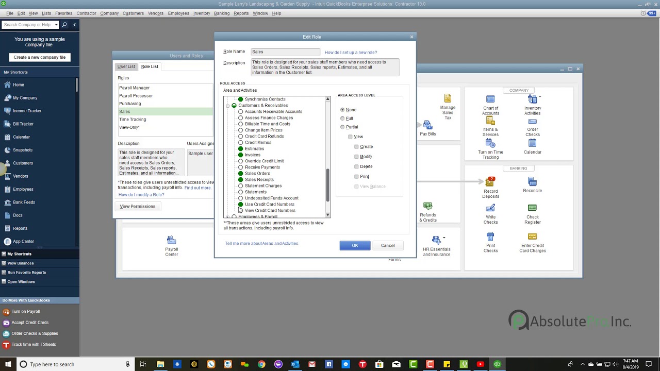
Task: Click the scroll up arrow of Area list
Action: (327, 99)
